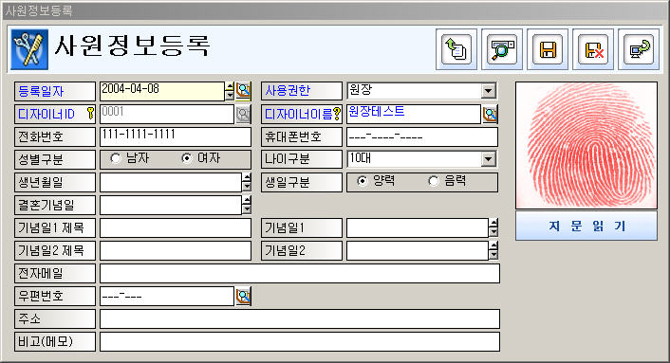Click the new record toolbar icon

tap(456, 49)
